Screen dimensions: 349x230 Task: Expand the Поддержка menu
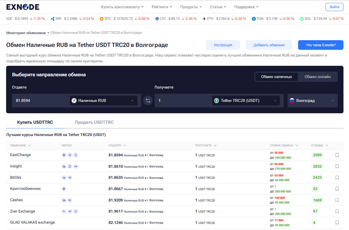tap(247, 7)
